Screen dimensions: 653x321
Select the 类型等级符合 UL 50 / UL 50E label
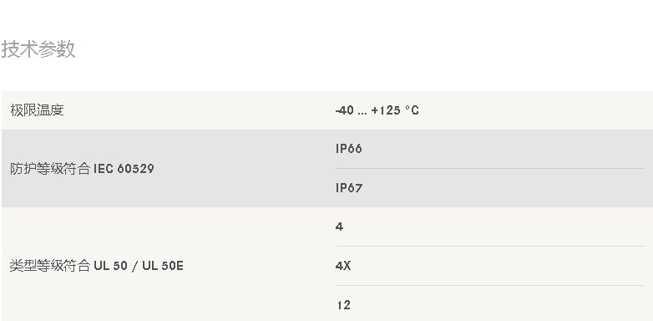click(97, 266)
